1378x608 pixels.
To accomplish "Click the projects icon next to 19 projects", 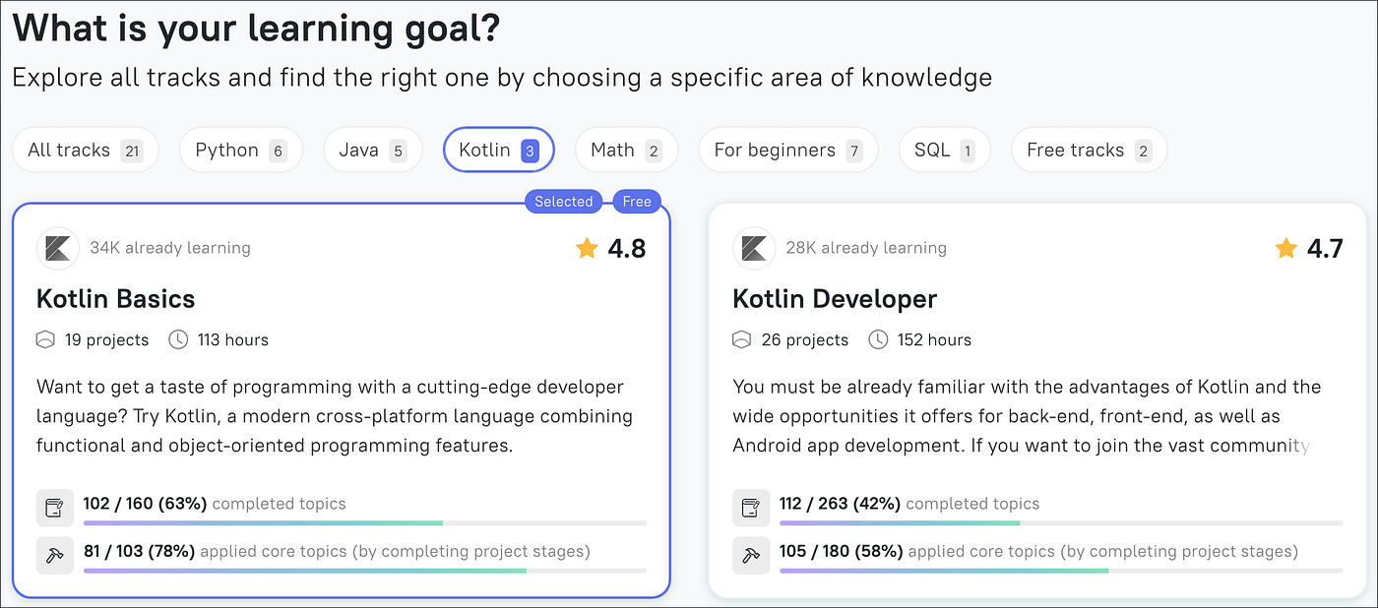I will 46,340.
